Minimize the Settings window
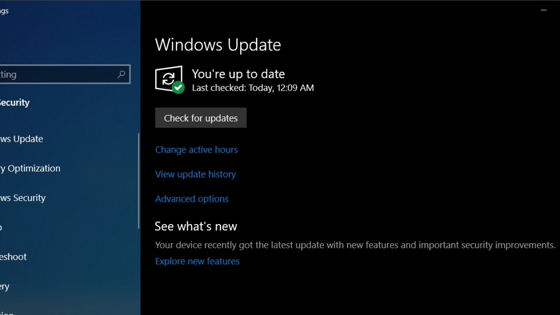Viewport: 560px width, 315px height. click(x=544, y=10)
